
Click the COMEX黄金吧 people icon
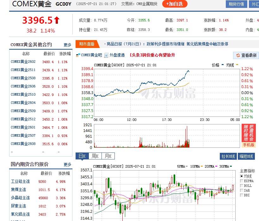click(78, 55)
